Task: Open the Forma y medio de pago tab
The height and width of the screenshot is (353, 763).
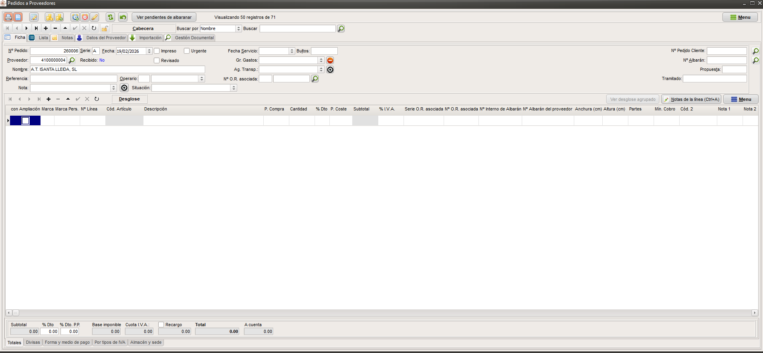Action: tap(67, 343)
